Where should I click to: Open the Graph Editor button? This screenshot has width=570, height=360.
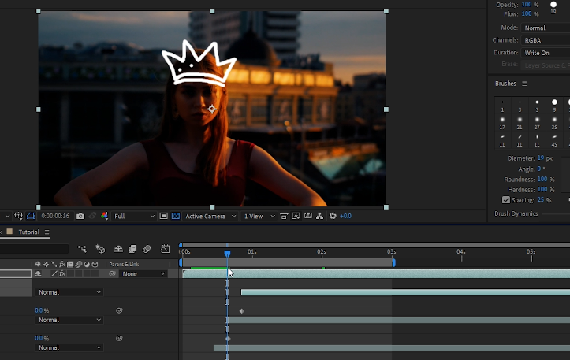pos(165,249)
